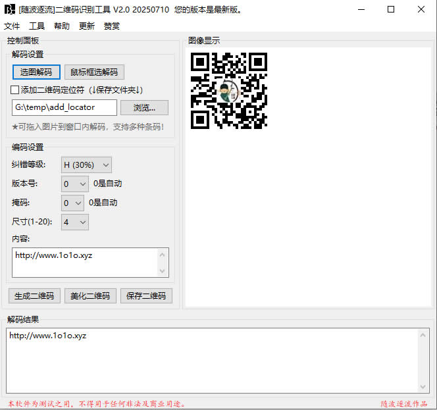This screenshot has width=437, height=410.
Task: Click the 0是自动 label beside 掩码
Action: tap(103, 203)
